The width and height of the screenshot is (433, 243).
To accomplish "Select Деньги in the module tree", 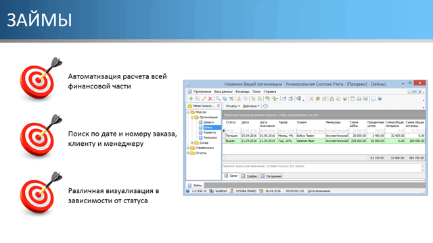I will click(x=208, y=122).
